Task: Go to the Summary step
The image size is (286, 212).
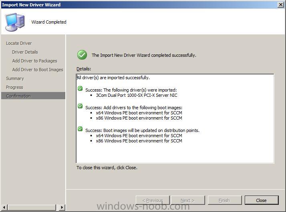Action: tap(15, 78)
